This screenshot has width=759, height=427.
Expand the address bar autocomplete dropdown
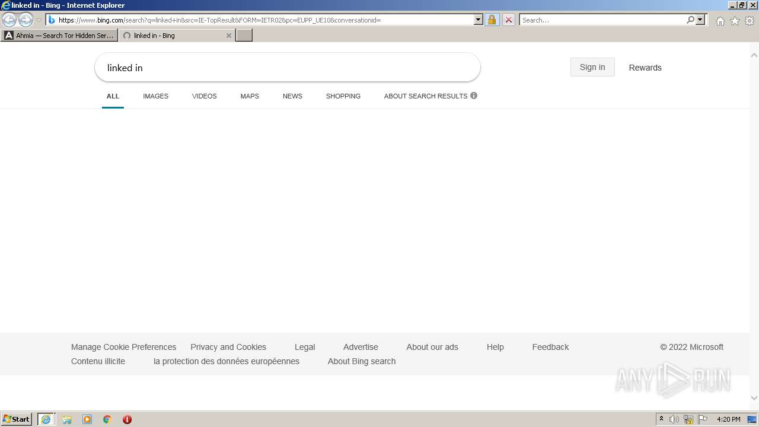coord(479,20)
